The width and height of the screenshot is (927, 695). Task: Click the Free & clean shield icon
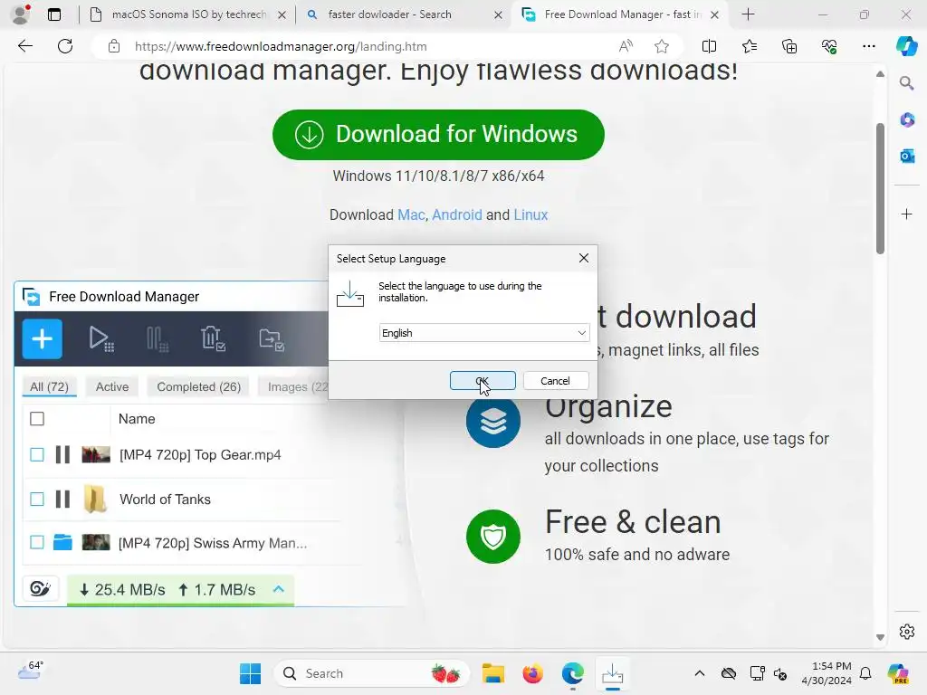[x=493, y=536]
